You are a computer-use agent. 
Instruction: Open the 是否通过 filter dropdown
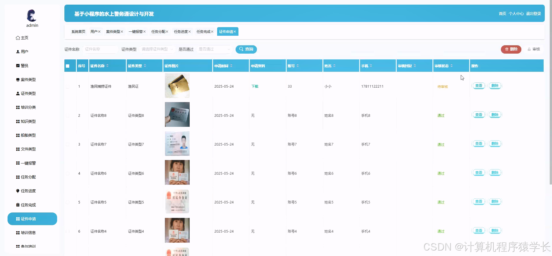click(214, 49)
